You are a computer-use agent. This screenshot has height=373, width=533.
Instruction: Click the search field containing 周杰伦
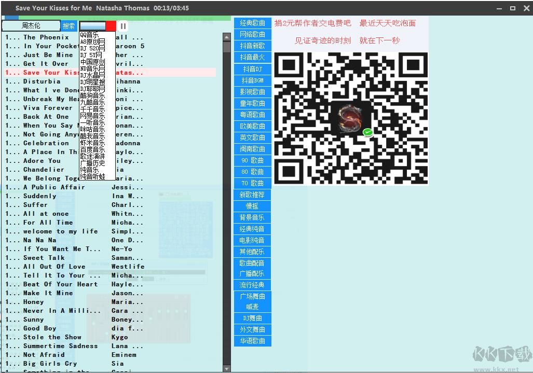click(x=31, y=25)
